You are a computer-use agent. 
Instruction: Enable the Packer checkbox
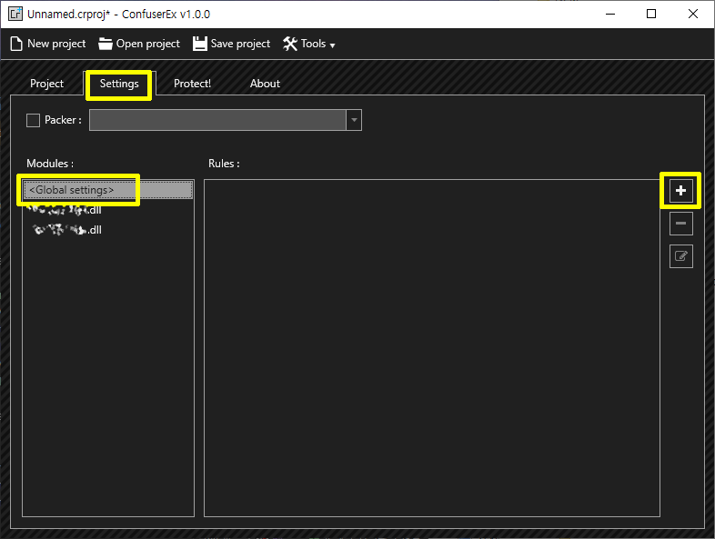(33, 120)
